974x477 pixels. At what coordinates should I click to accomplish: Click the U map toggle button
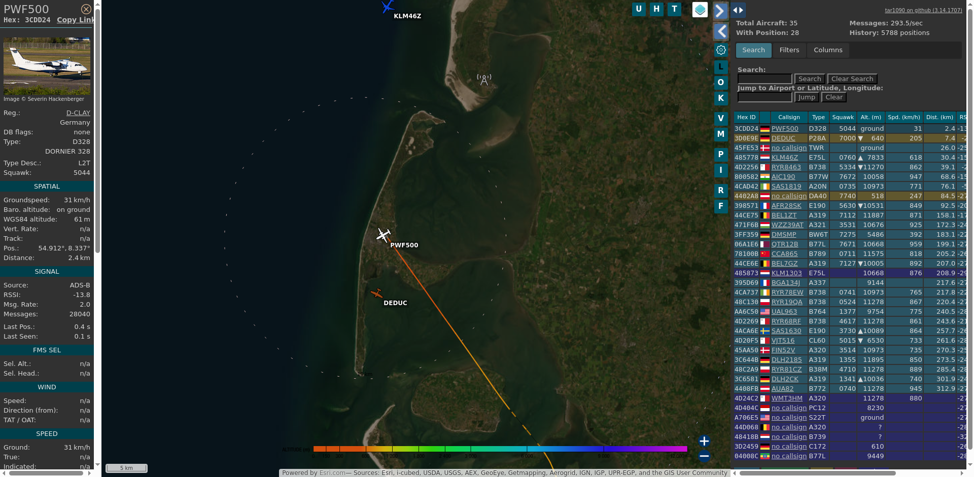pos(639,9)
